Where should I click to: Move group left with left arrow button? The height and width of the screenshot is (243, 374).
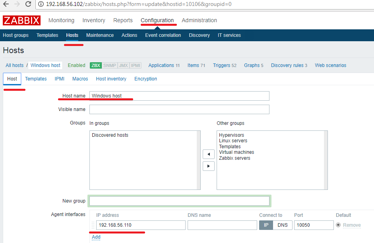[209, 154]
